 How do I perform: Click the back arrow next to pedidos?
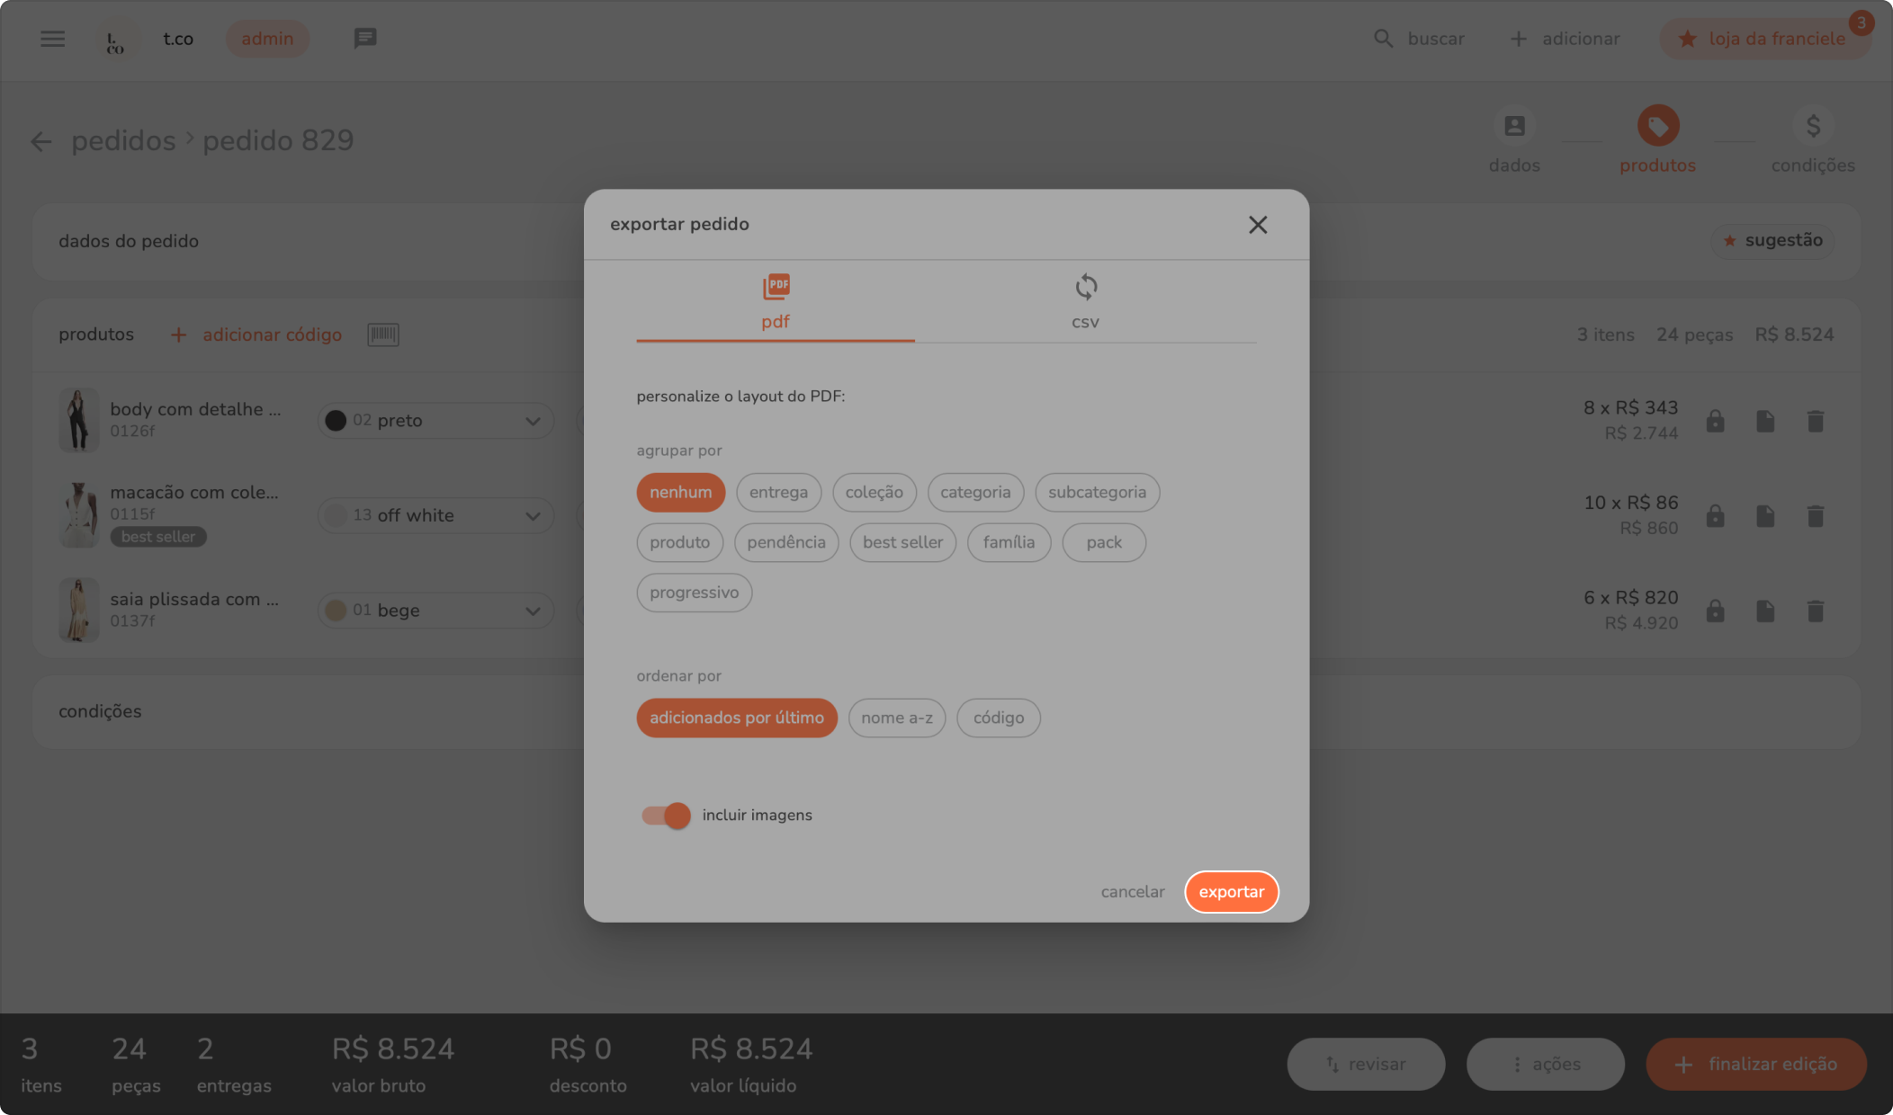pyautogui.click(x=41, y=141)
